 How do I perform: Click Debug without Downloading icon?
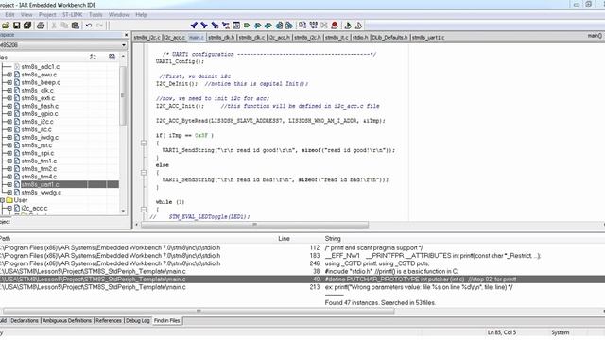tap(359, 25)
